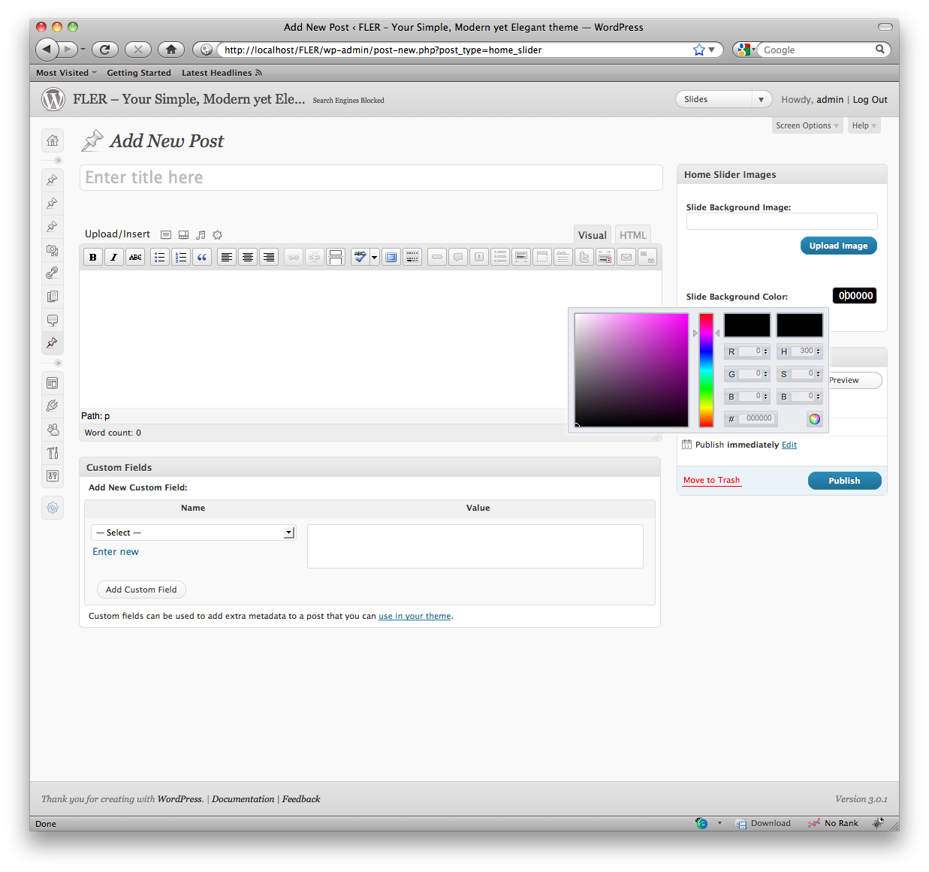Click the Move to Trash link
929x872 pixels.
711,481
